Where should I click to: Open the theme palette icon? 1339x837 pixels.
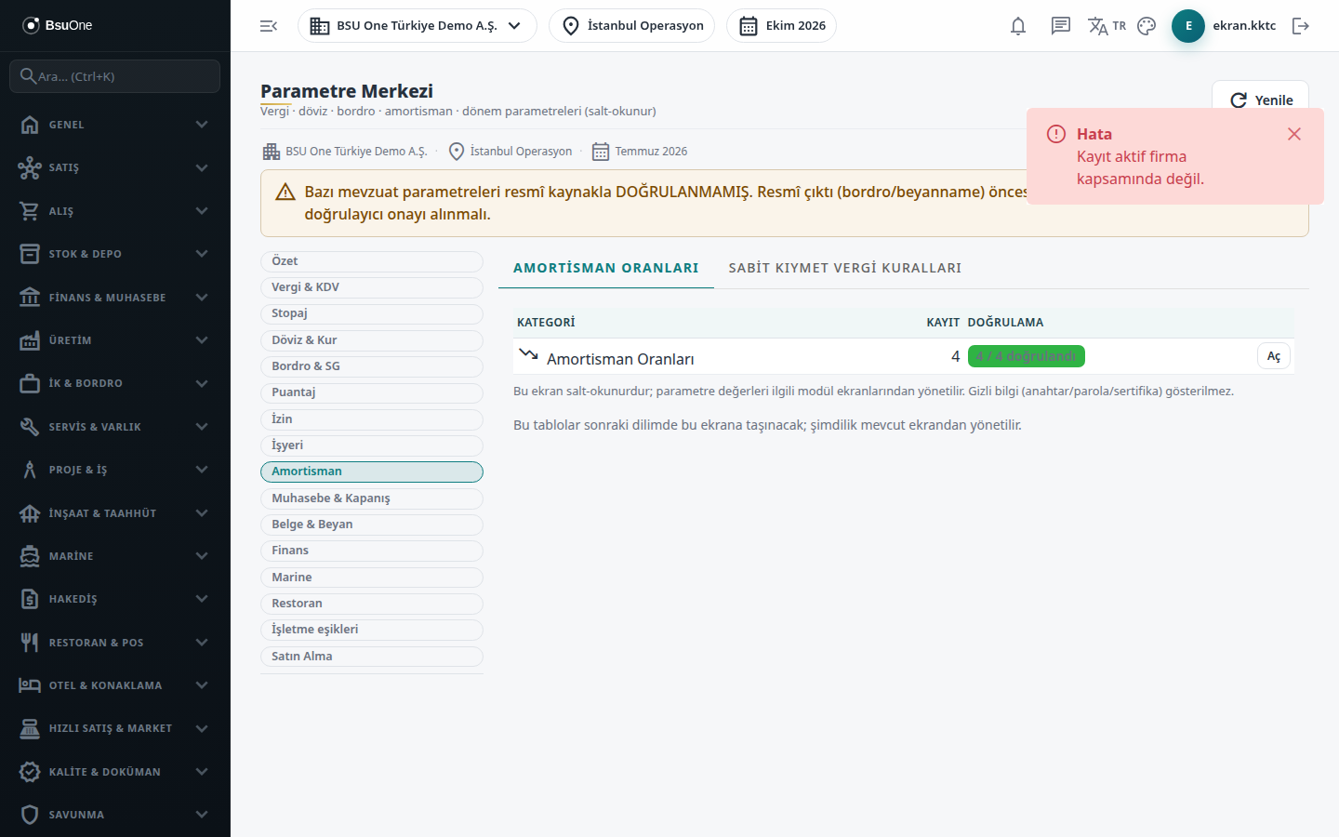[1147, 26]
